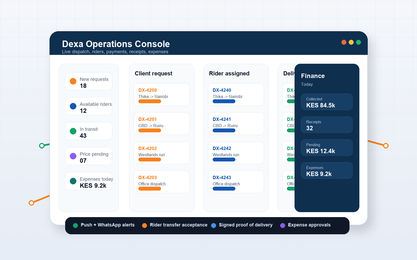Select request card DX-4201
This screenshot has height=260, width=417.
tap(162, 123)
